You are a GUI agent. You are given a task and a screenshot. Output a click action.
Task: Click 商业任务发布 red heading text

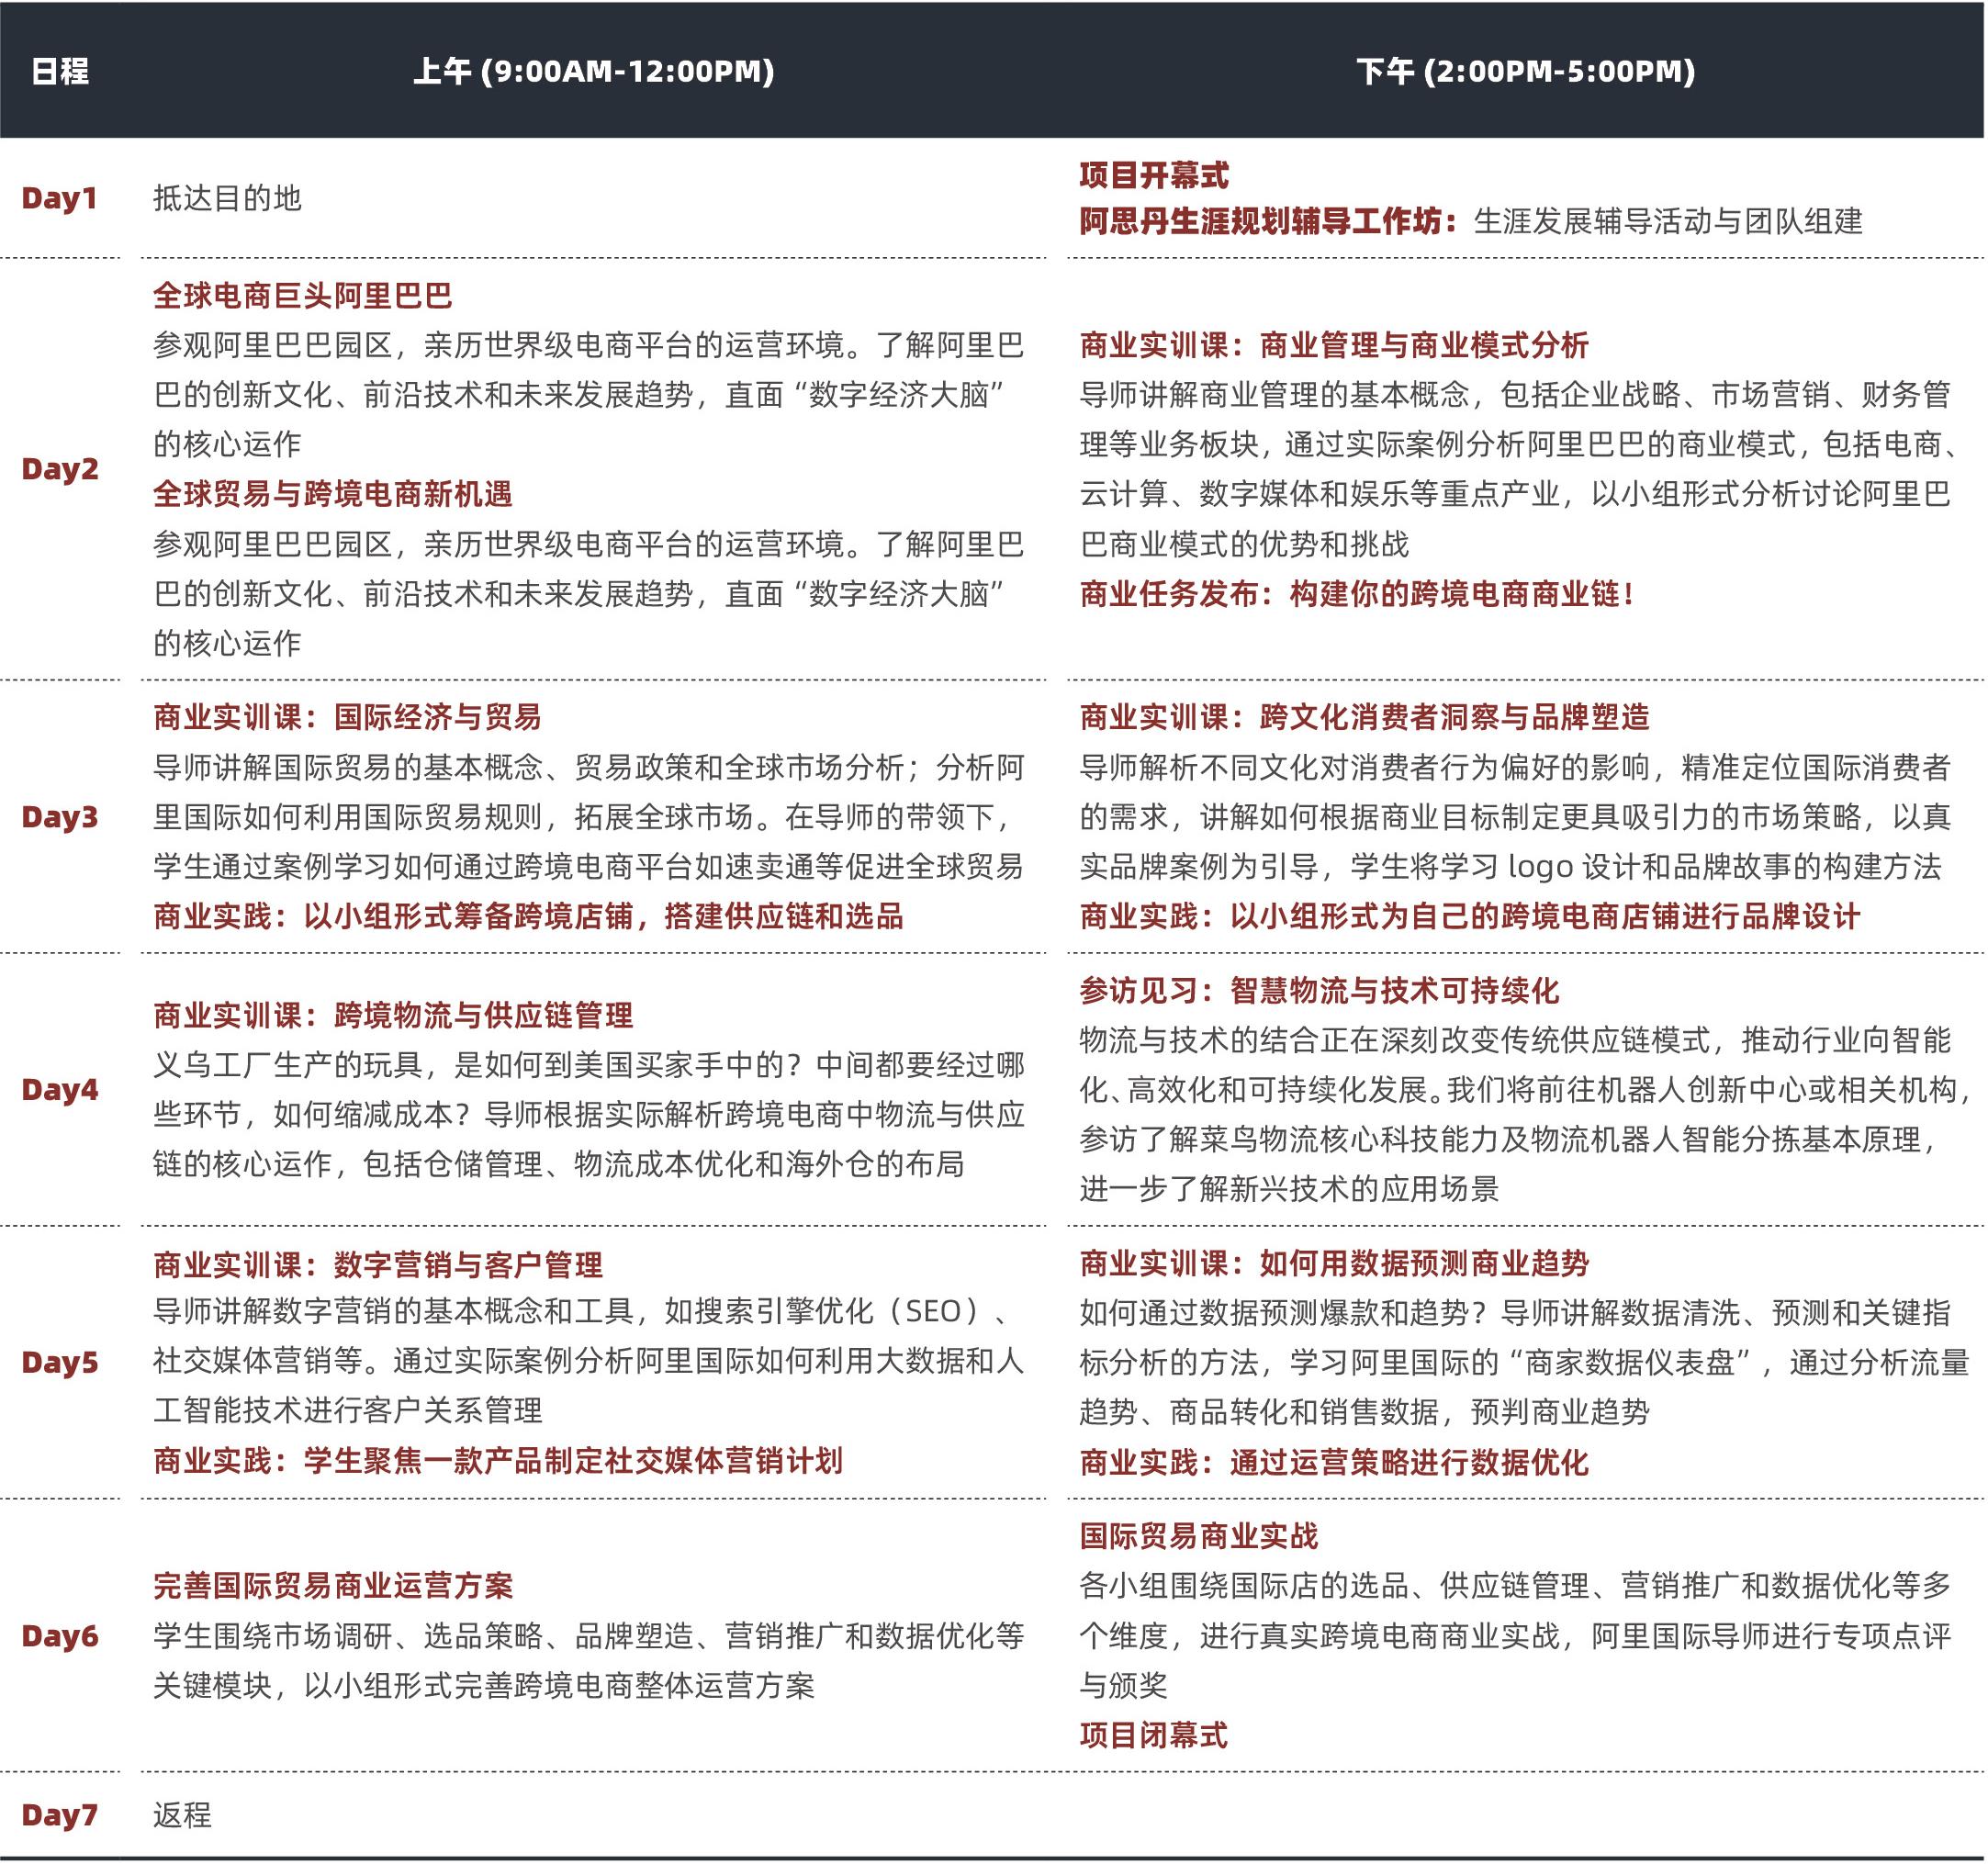coord(1356,594)
